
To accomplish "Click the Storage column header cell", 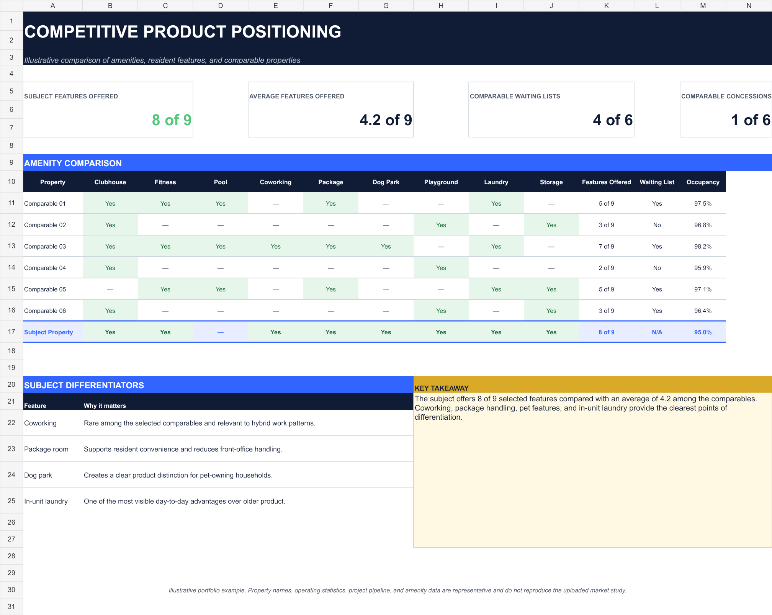I will (x=551, y=182).
